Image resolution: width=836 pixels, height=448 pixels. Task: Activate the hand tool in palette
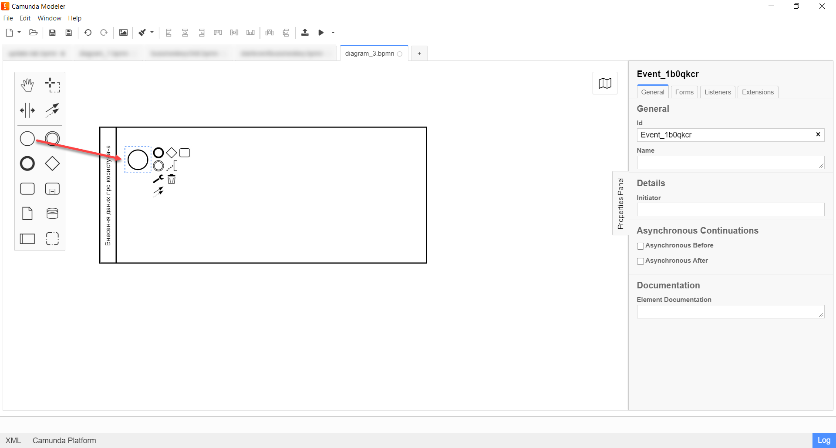point(27,85)
